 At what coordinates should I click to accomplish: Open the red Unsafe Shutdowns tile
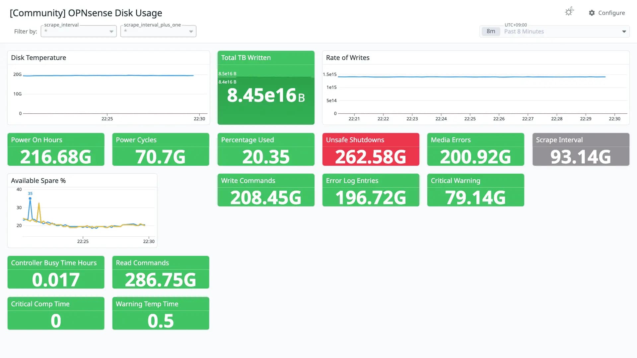click(x=371, y=149)
